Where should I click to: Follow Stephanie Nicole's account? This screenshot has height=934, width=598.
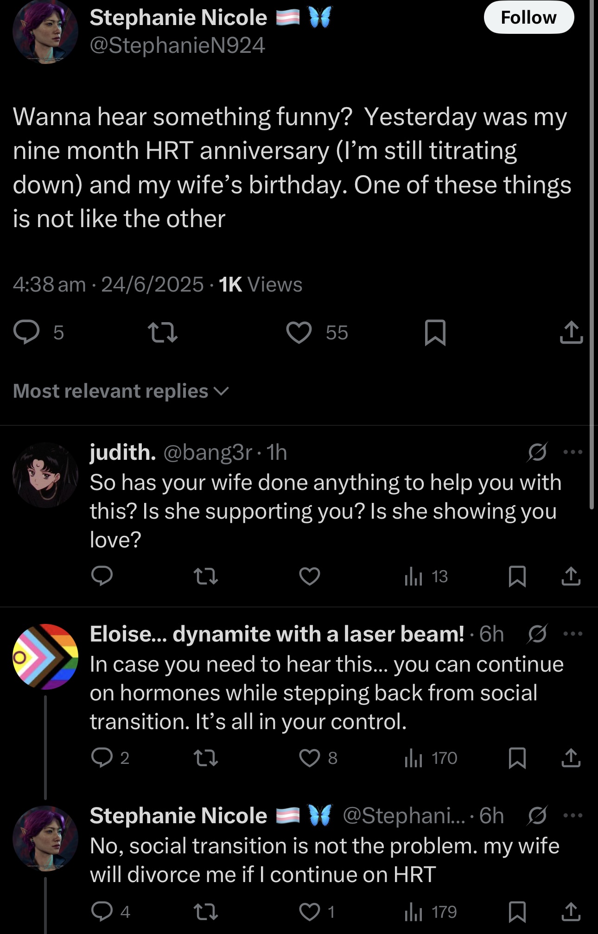[x=529, y=18]
